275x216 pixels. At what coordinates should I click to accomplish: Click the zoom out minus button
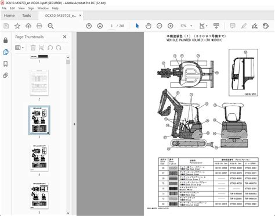click(160, 26)
